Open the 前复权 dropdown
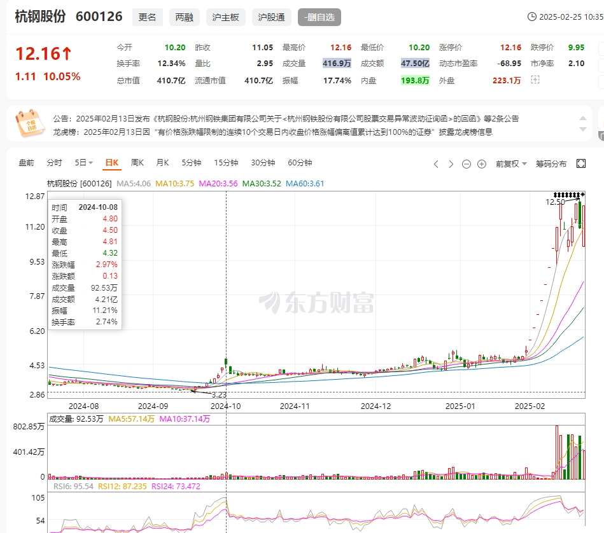The width and height of the screenshot is (604, 533). coord(511,164)
